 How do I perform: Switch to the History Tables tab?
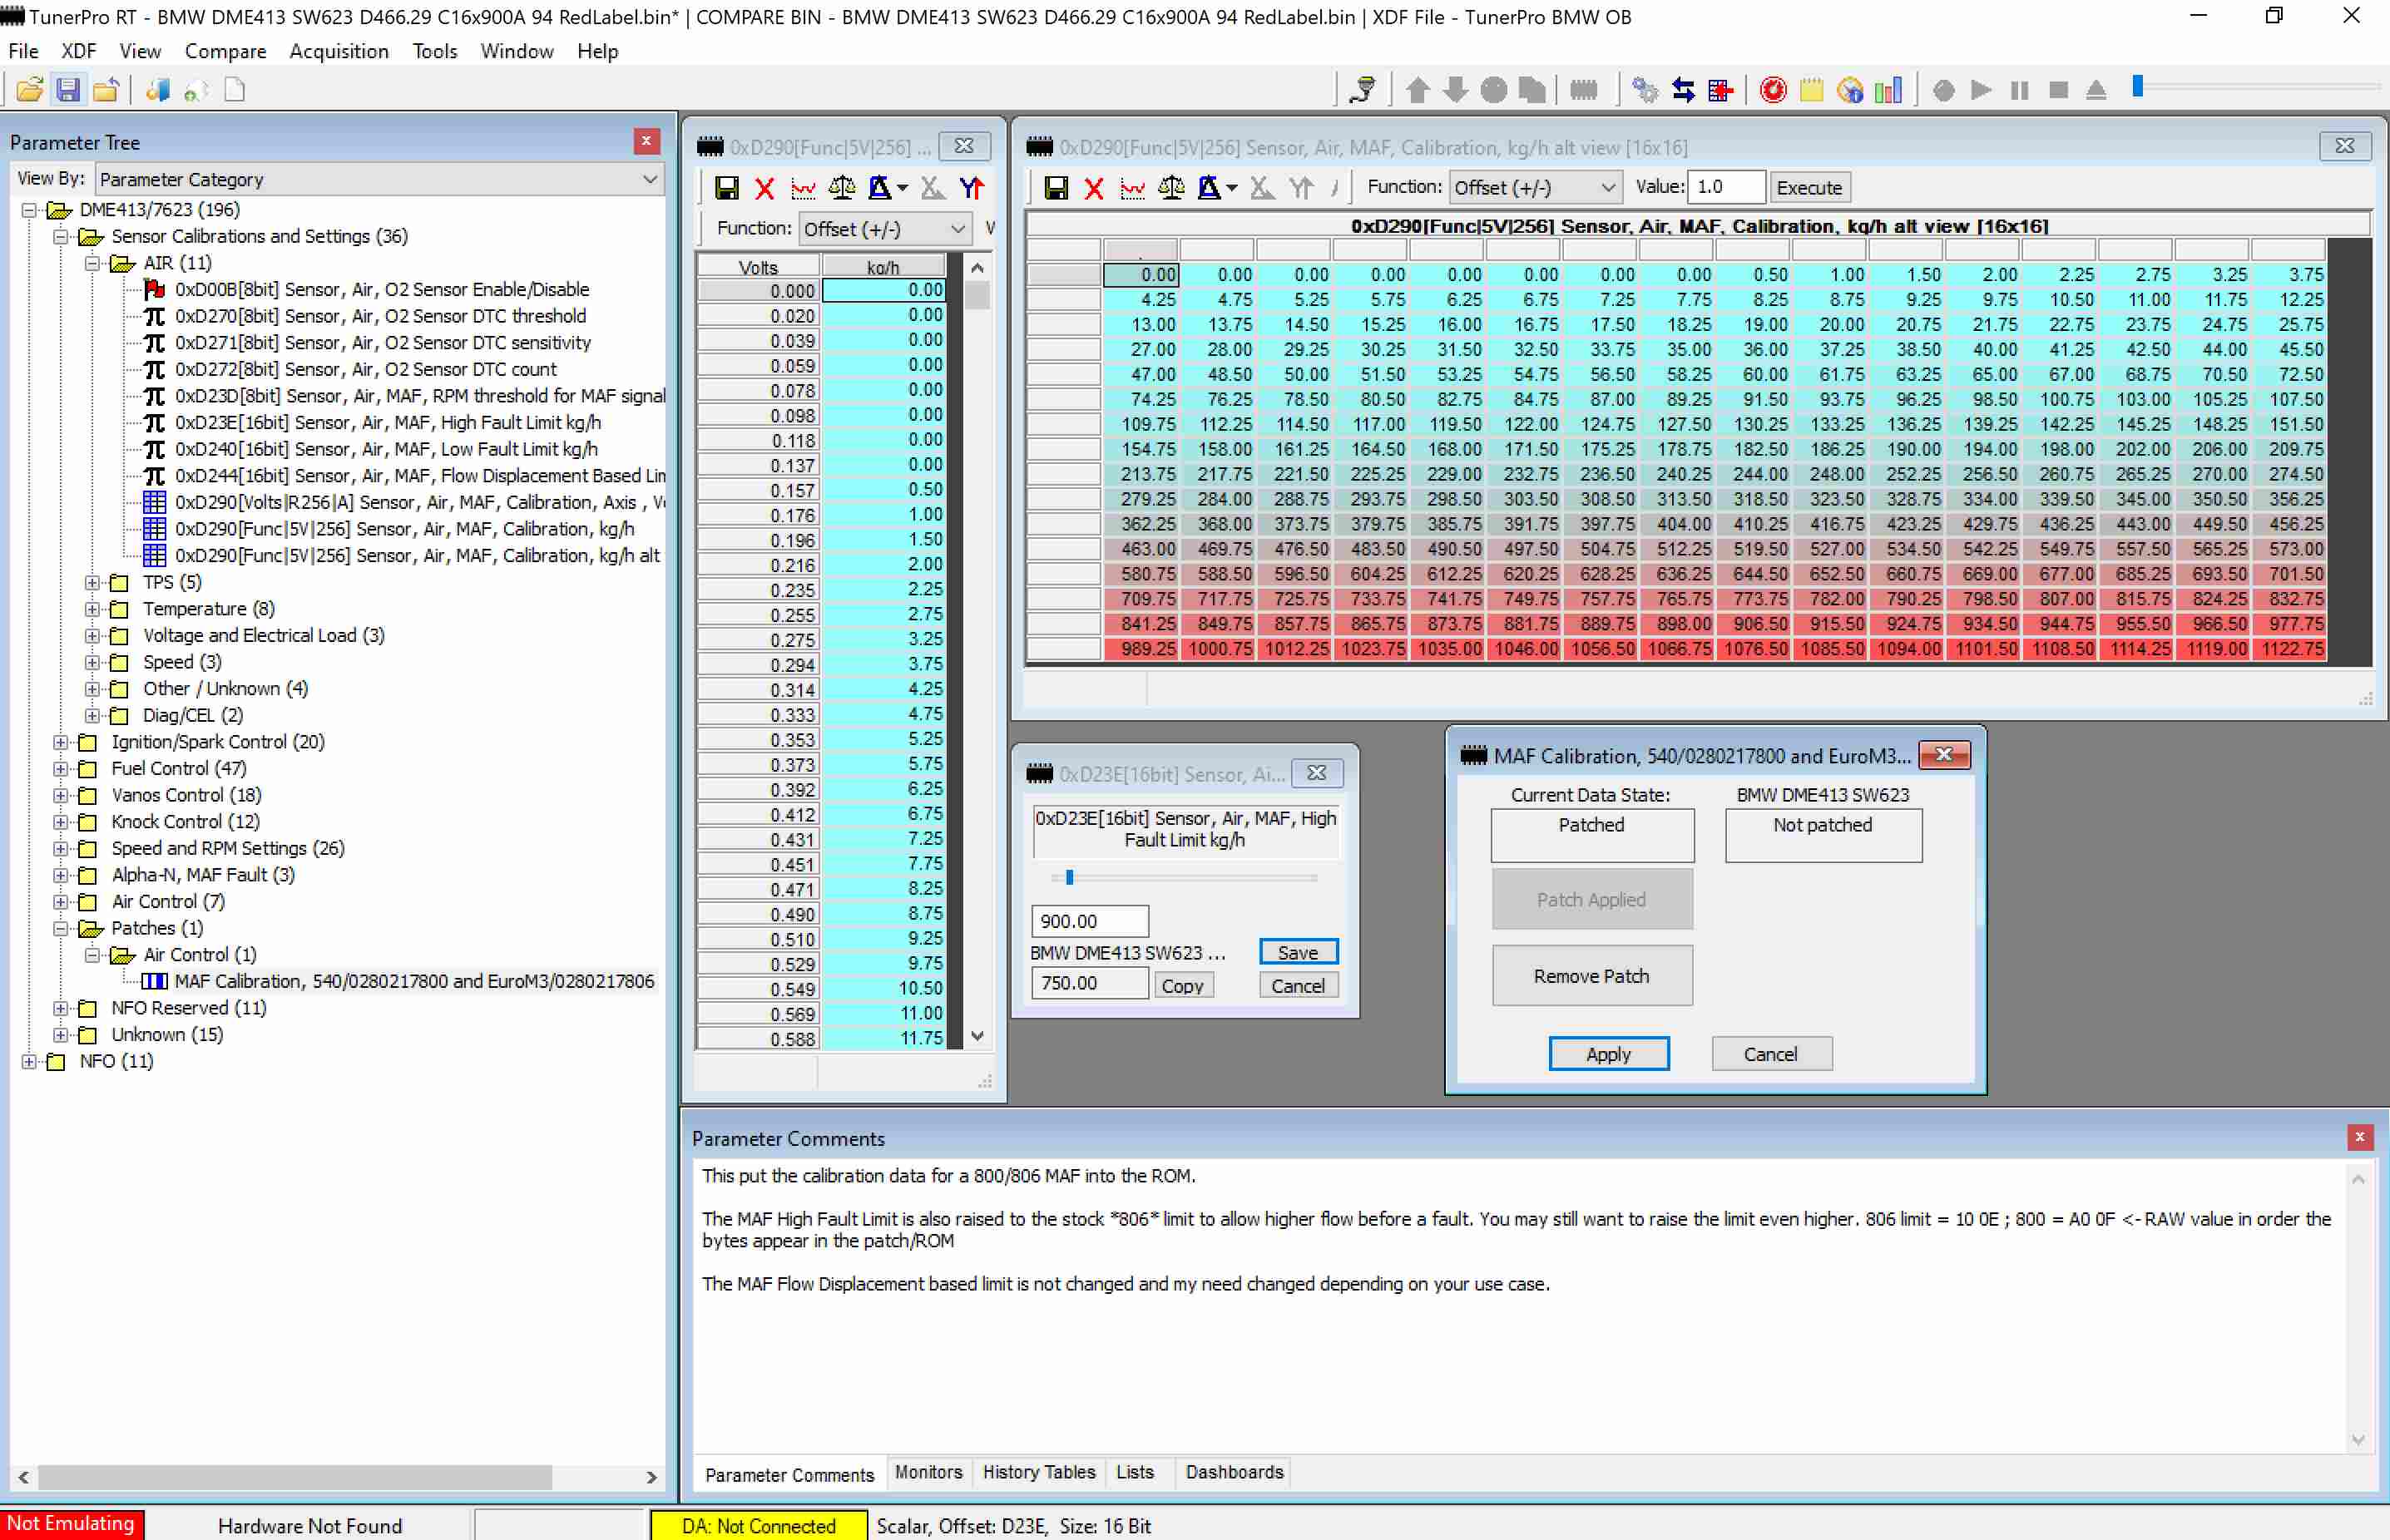click(1037, 1472)
